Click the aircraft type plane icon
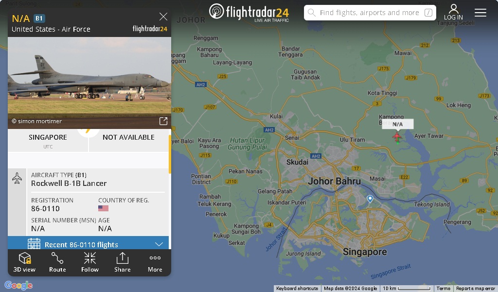This screenshot has width=498, height=292. 17,178
